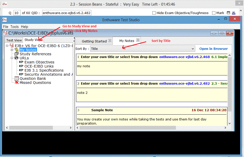Switch to the Test View tab
The height and width of the screenshot is (157, 244).
coord(14,40)
